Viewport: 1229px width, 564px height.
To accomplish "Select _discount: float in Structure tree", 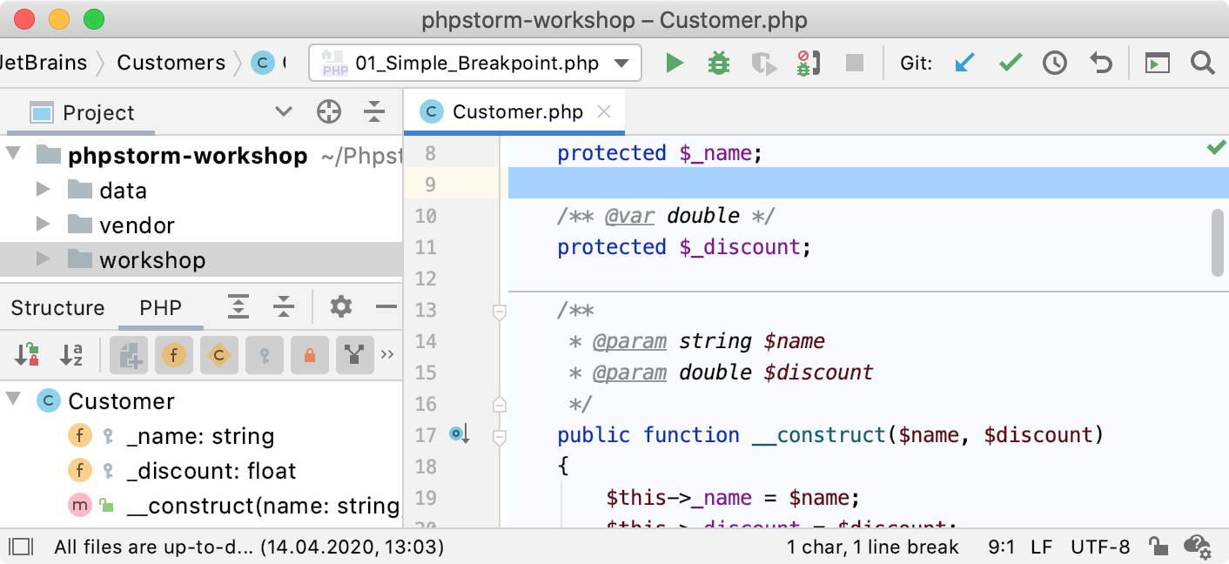I will click(211, 471).
